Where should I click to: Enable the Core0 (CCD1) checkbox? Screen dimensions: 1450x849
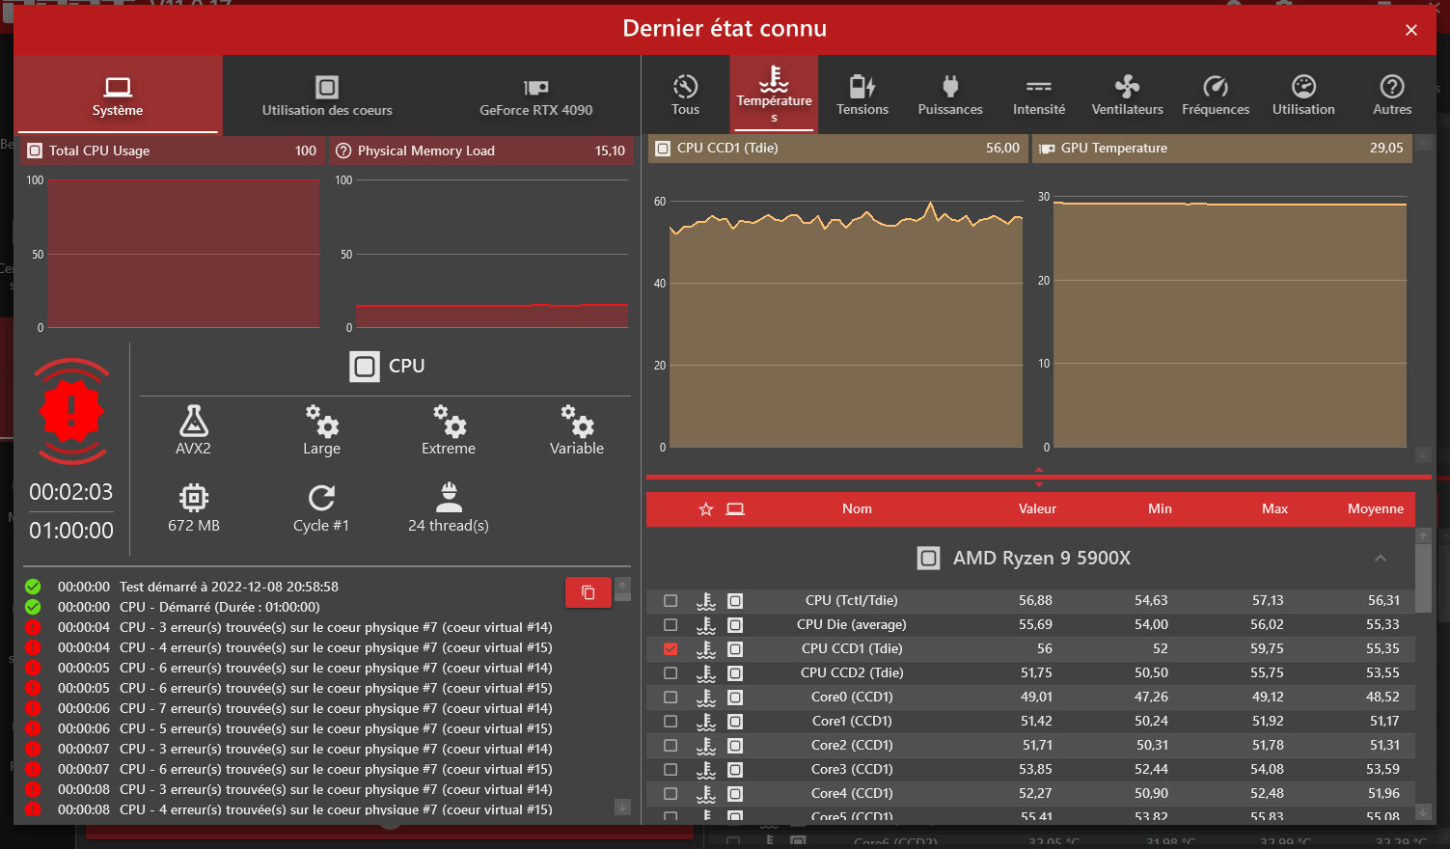point(670,698)
